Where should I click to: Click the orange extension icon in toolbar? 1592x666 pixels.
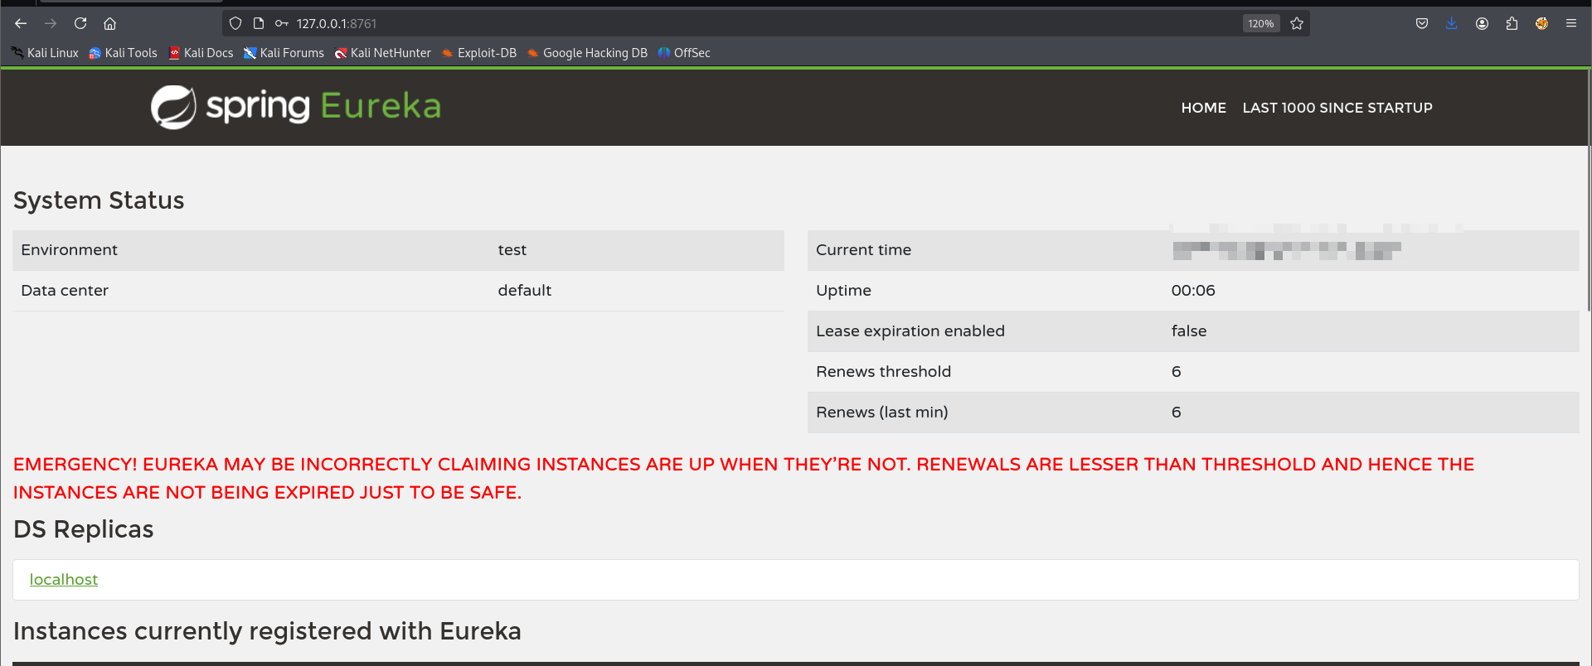[x=1541, y=23]
